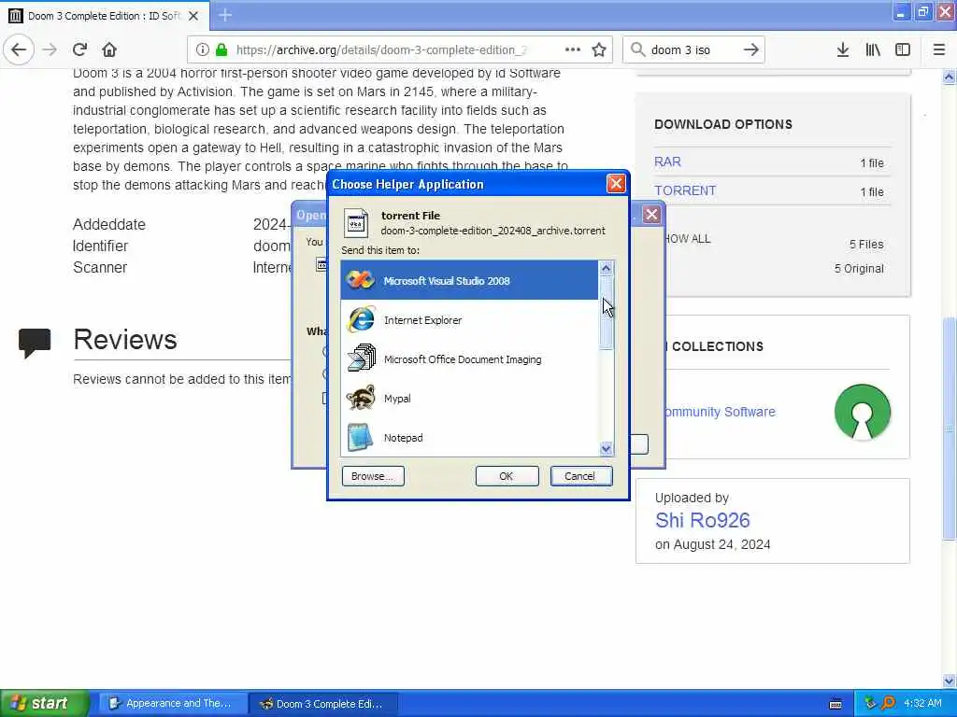Open page actions three-dot menu

573,50
